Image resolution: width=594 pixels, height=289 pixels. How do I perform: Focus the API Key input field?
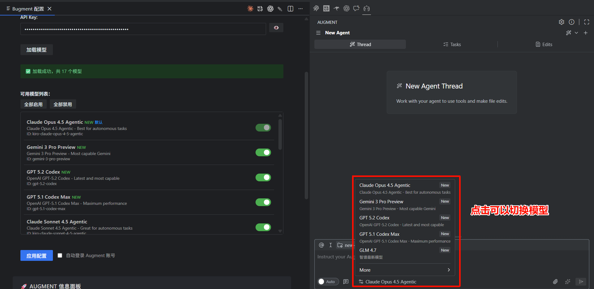coord(143,29)
